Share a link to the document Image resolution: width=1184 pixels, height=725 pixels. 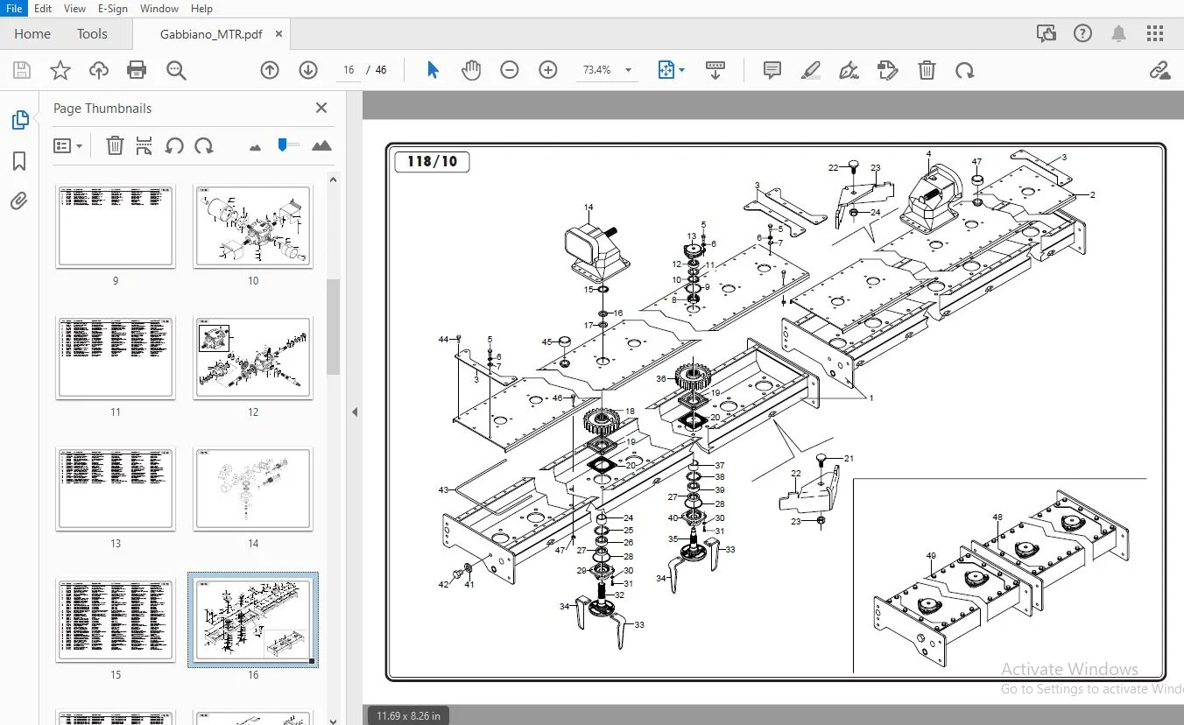click(1160, 70)
